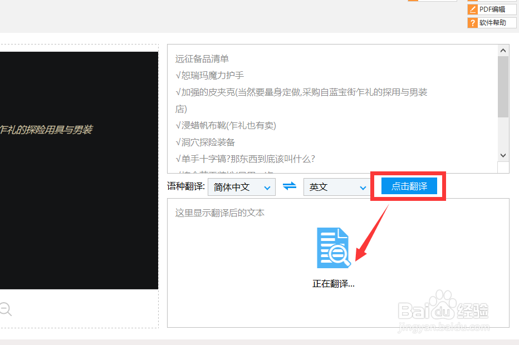The width and height of the screenshot is (519, 345).
Task: Click the scrollbar down arrow icon
Action: [x=503, y=155]
